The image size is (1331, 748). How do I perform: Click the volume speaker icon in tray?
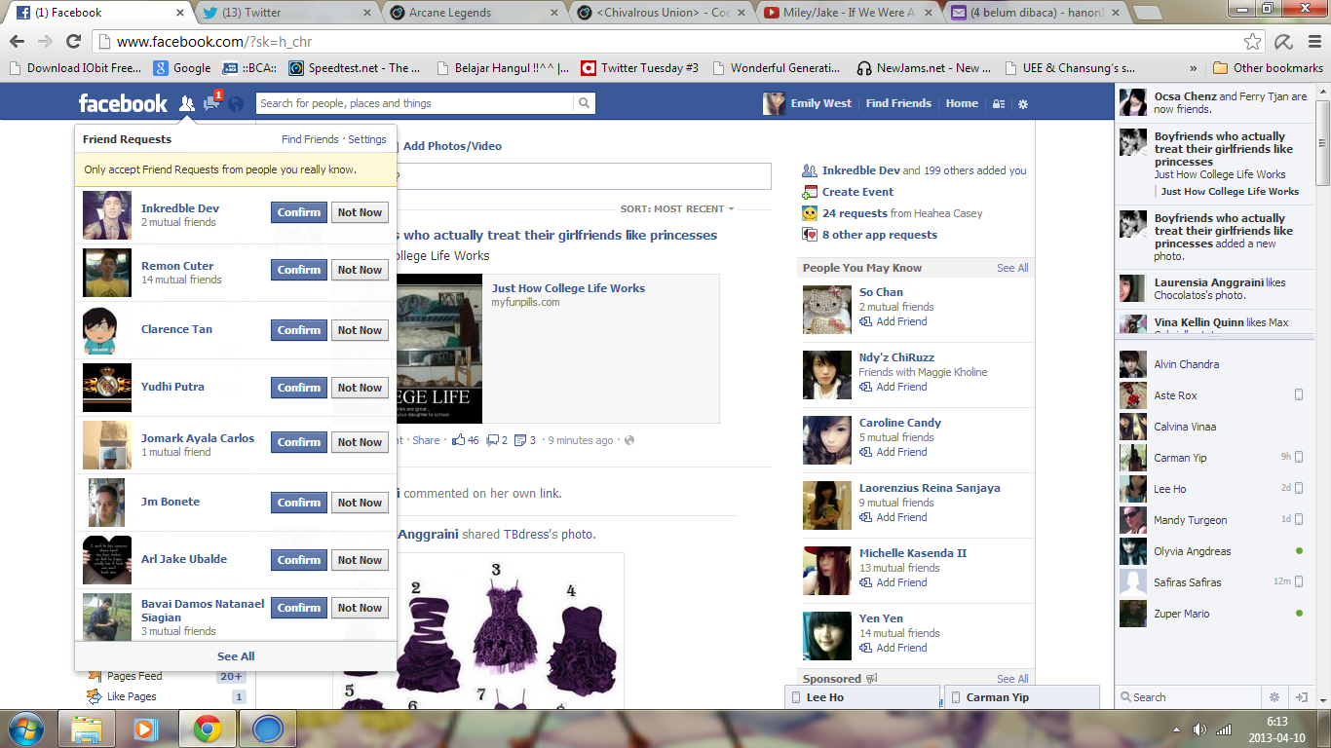click(1199, 729)
